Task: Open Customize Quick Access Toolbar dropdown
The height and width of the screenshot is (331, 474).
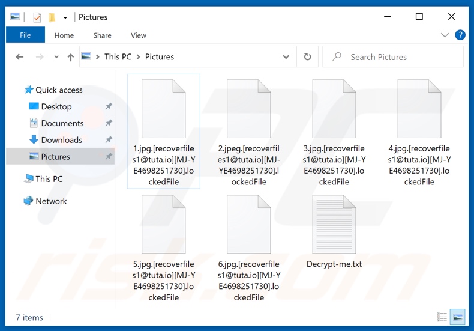Action: (65, 17)
